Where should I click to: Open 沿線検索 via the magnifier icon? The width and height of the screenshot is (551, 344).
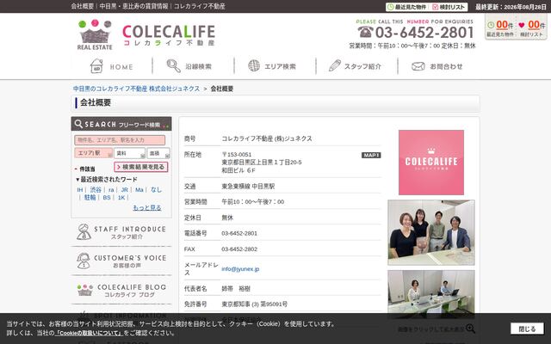tap(174, 66)
